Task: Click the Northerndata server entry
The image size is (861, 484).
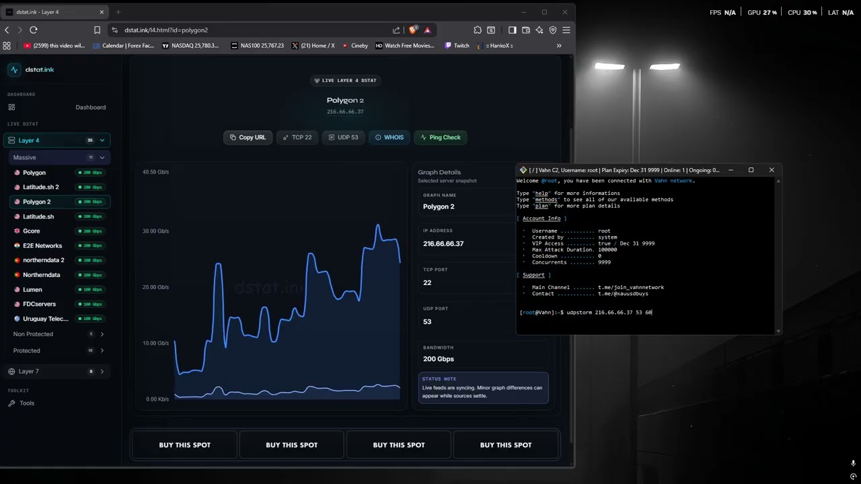Action: (x=59, y=275)
